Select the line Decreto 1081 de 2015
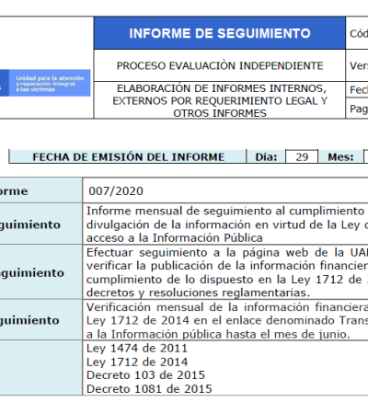 [x=149, y=389]
